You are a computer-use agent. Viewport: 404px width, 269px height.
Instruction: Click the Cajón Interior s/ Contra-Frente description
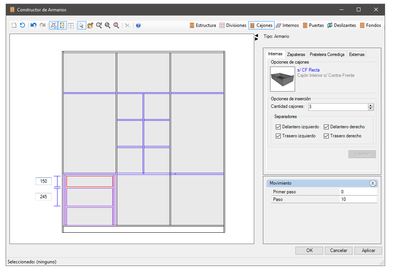pyautogui.click(x=326, y=75)
